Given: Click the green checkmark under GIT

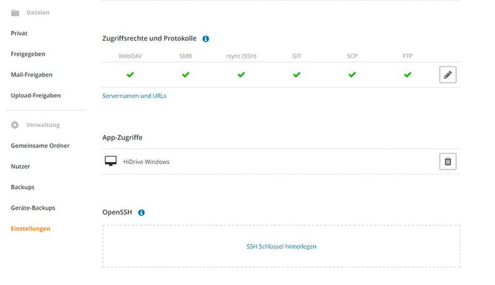Looking at the screenshot, I should [x=296, y=75].
